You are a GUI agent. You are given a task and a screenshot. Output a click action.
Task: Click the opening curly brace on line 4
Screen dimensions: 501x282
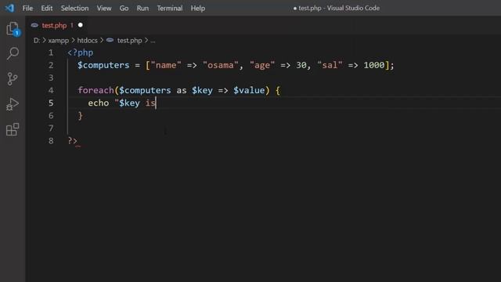point(278,91)
